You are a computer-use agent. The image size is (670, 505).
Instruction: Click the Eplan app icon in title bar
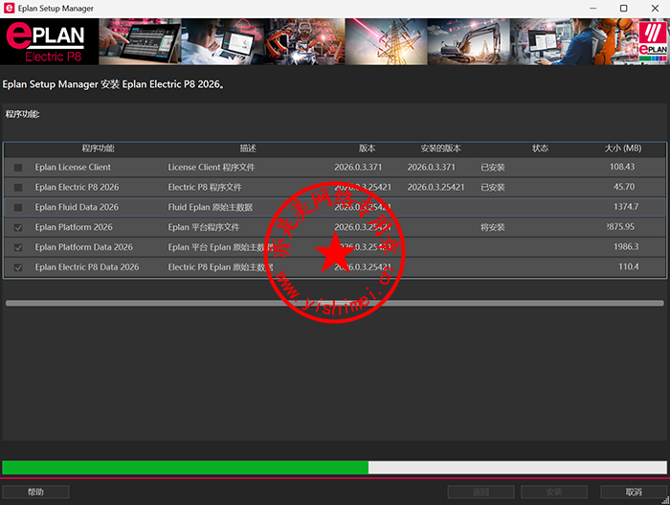pos(9,8)
